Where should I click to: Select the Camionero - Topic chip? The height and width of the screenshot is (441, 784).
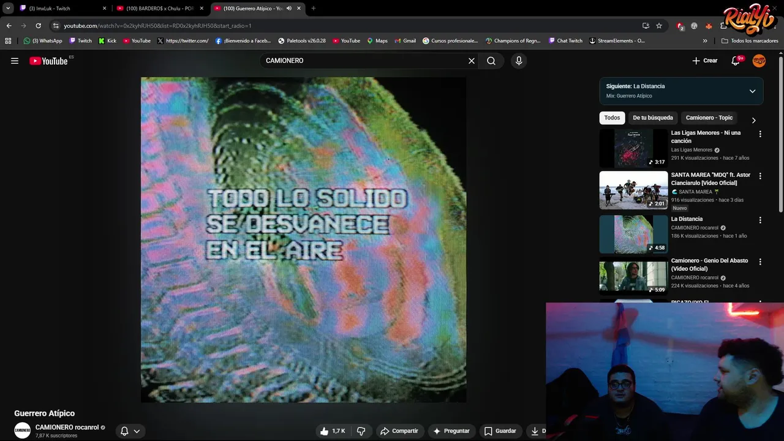709,118
